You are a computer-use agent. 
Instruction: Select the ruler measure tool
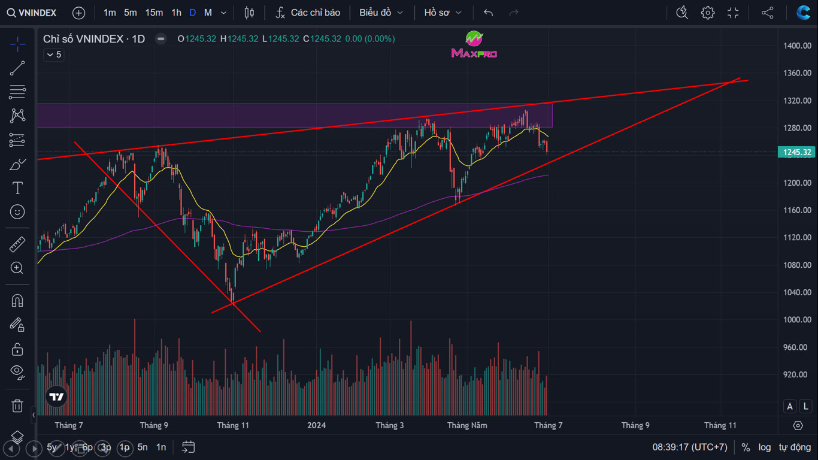click(17, 244)
